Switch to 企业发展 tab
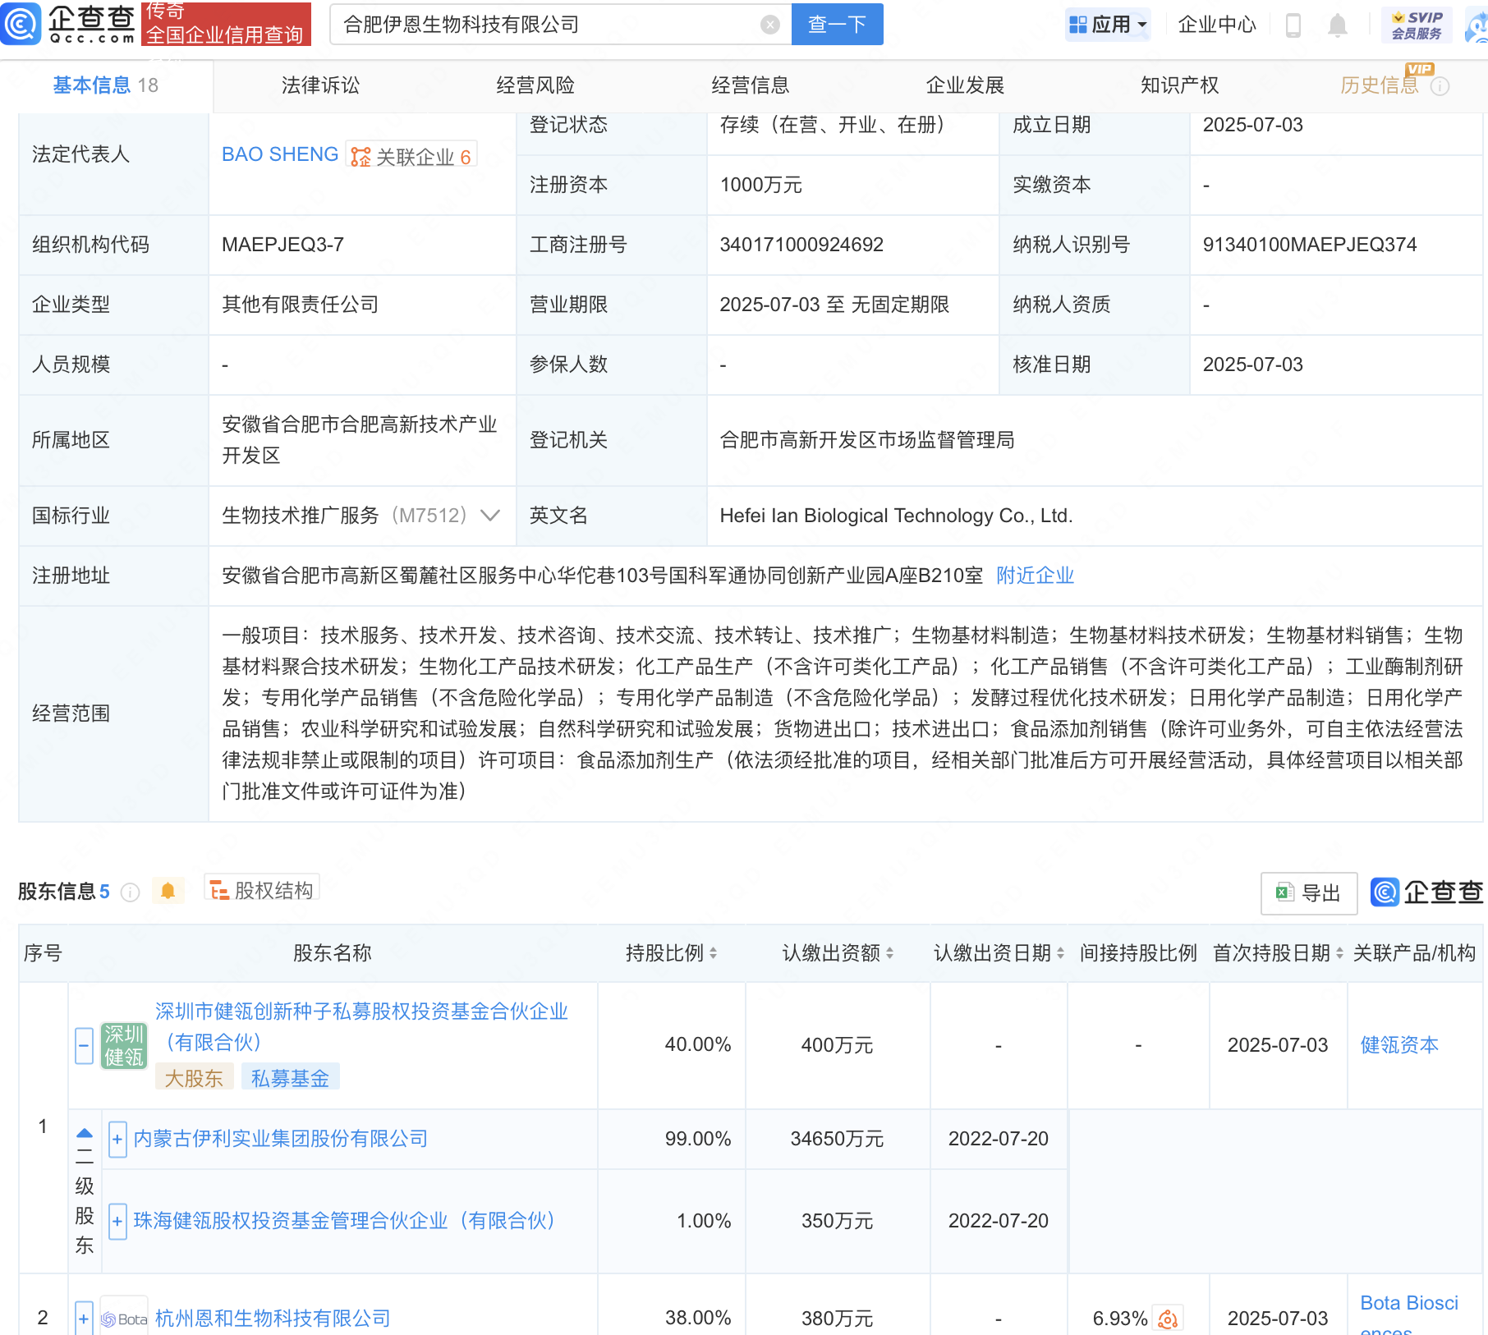 coord(966,85)
